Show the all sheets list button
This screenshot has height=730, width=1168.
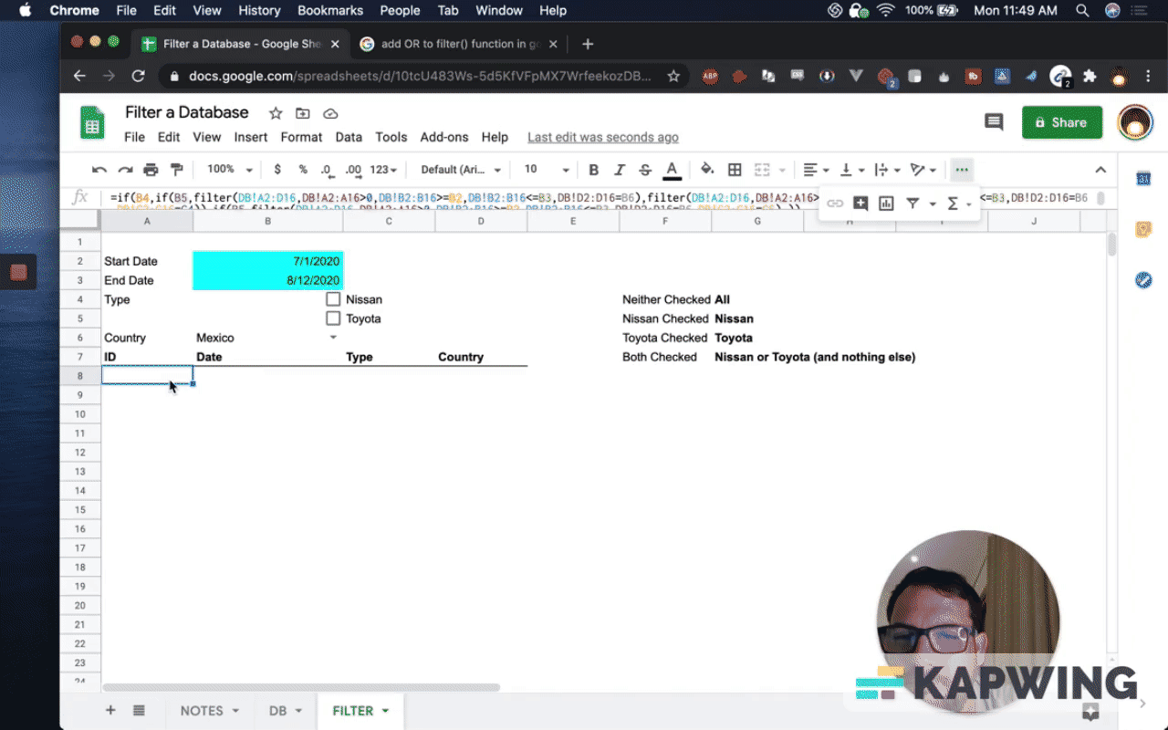139,710
